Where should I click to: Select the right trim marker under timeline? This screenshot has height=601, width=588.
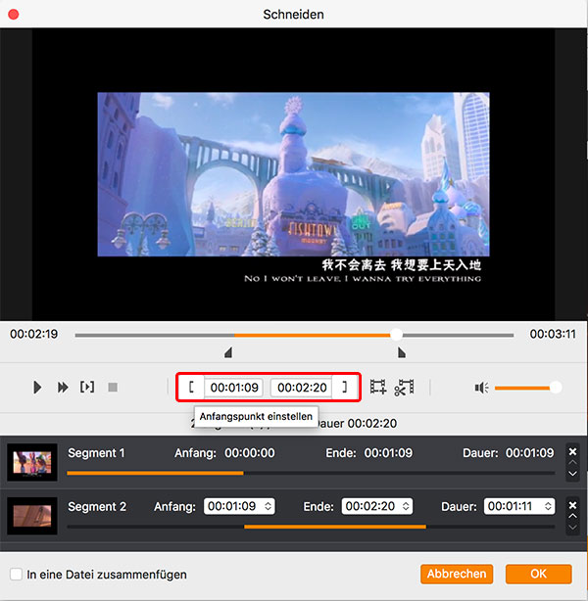[x=402, y=352]
